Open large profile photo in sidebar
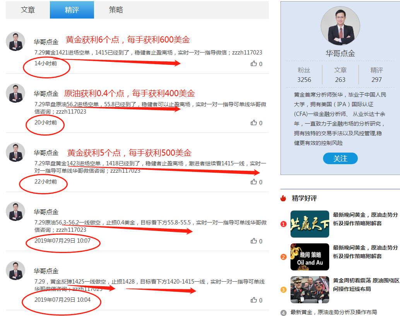 coord(340,26)
